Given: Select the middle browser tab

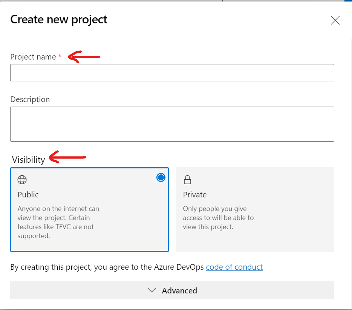Looking at the screenshot, I should pyautogui.click(x=166, y=2).
